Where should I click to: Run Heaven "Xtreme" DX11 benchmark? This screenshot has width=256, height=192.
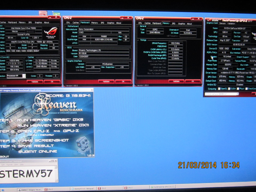53,125
